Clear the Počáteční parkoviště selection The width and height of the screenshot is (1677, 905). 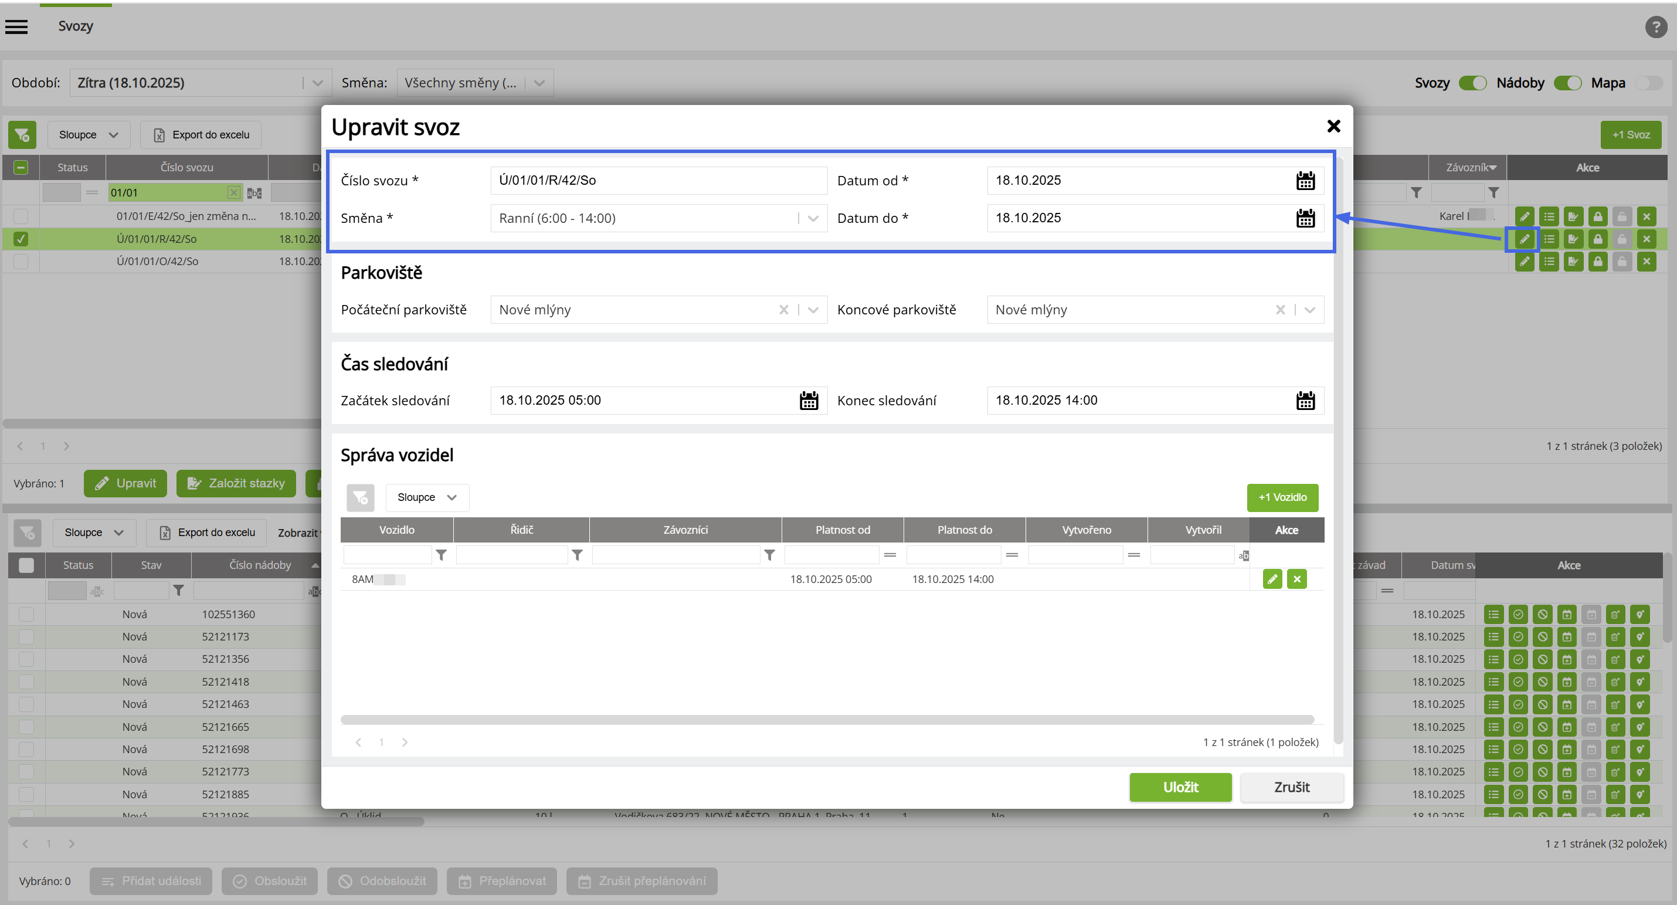pyautogui.click(x=784, y=310)
